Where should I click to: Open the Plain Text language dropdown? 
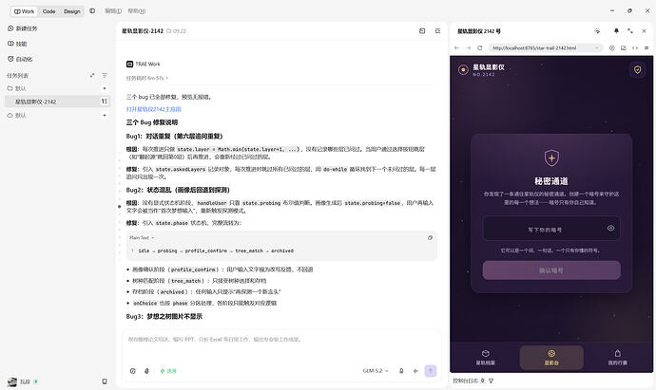[x=142, y=237]
